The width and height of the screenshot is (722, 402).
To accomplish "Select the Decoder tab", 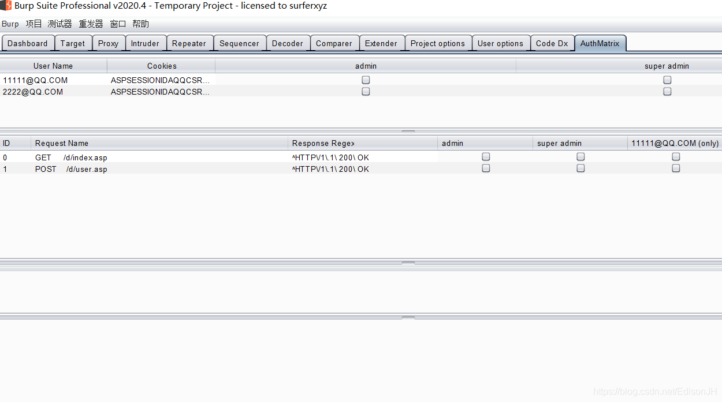I will (288, 43).
